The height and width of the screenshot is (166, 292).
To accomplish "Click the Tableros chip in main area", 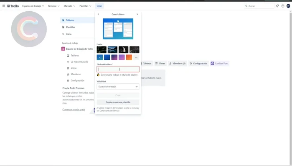I will (147, 64).
